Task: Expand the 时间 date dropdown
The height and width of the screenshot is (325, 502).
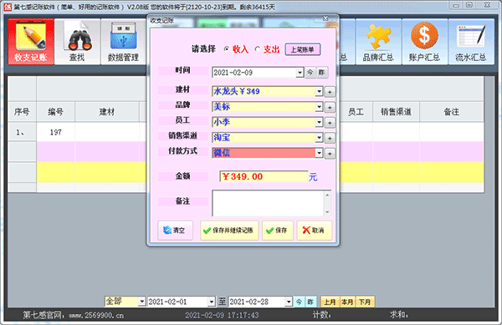Action: coord(300,73)
